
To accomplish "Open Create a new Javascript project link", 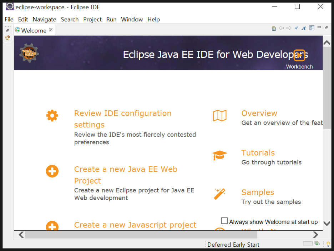I will tap(135, 225).
